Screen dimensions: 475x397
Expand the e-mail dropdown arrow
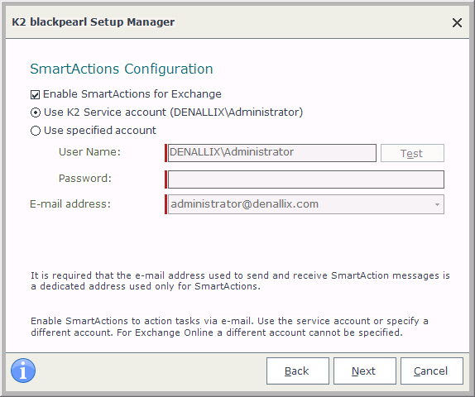pyautogui.click(x=437, y=205)
